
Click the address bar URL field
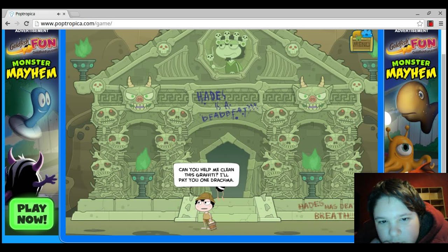[229, 23]
